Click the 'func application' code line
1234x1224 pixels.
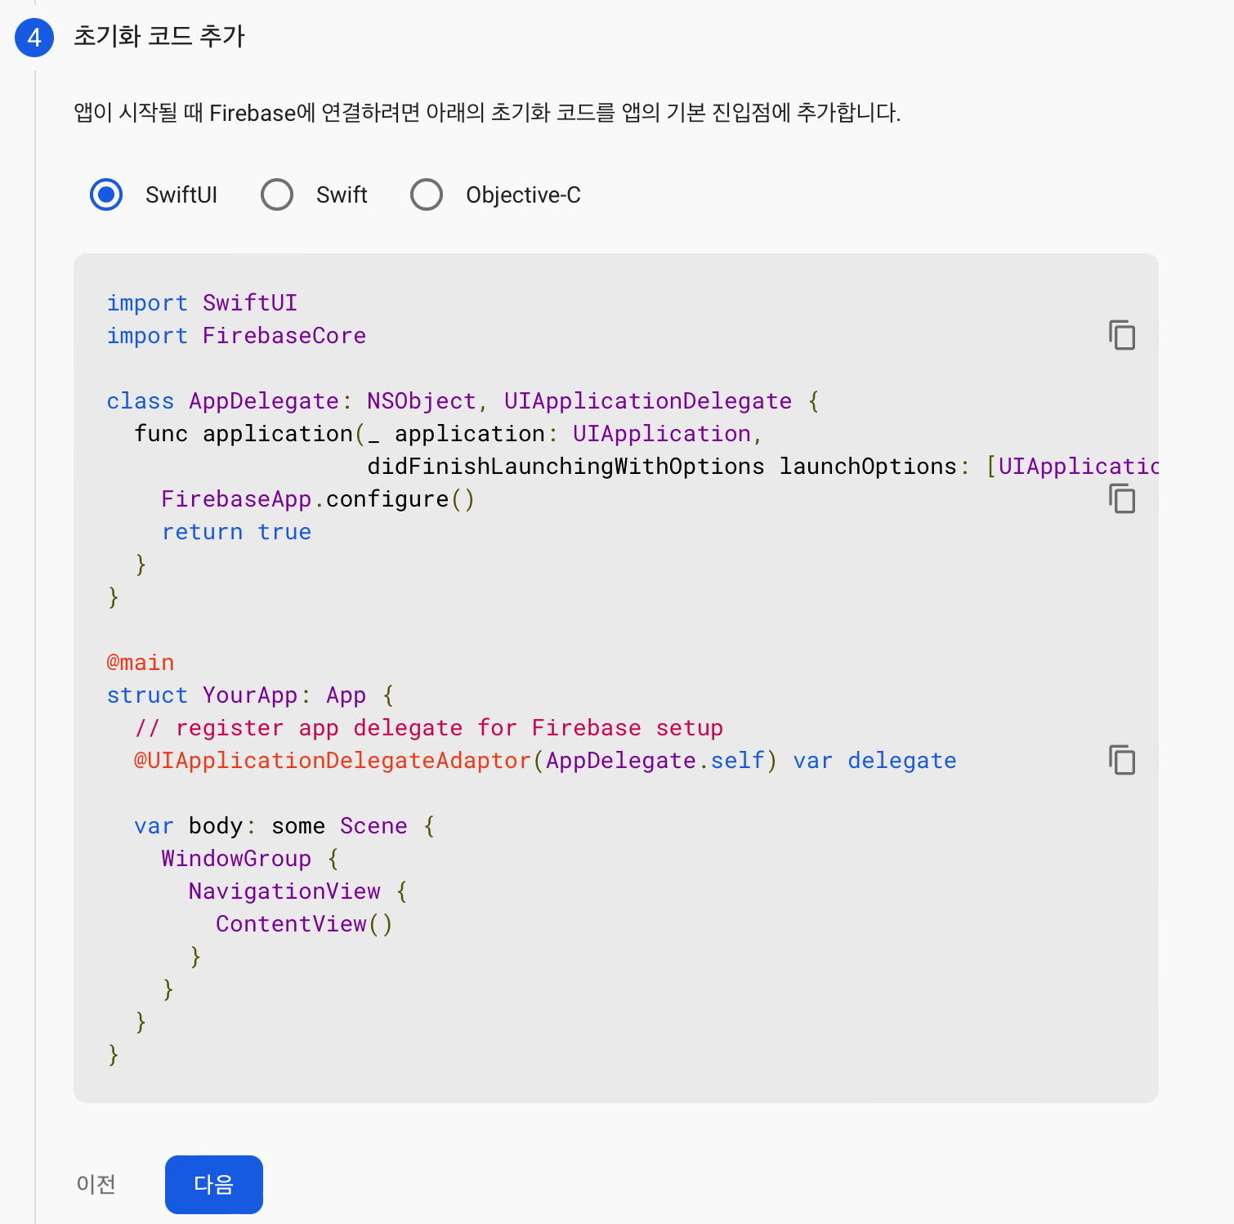tap(449, 434)
